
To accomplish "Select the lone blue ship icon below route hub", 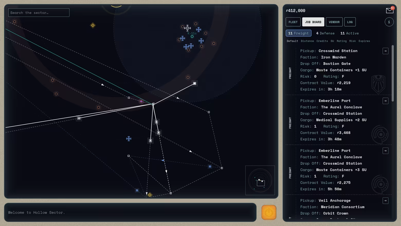I will click(x=129, y=139).
